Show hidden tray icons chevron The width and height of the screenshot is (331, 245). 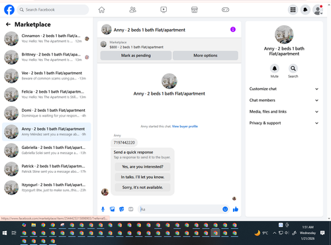[275, 233]
